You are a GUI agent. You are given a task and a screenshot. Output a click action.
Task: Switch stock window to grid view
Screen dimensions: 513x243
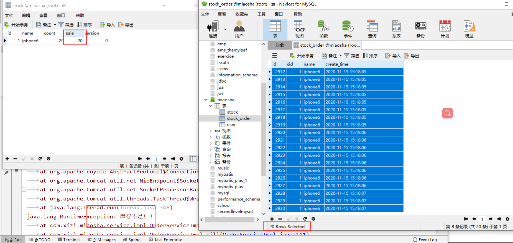click(193, 159)
